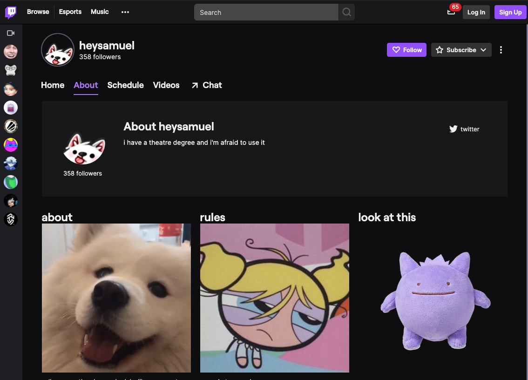Click the theatre degree bio text
This screenshot has width=528, height=380.
coord(194,142)
